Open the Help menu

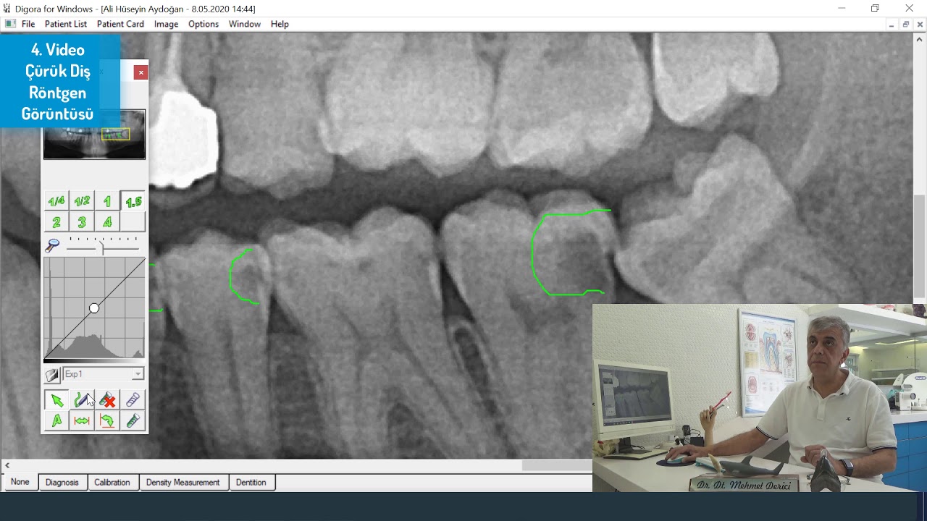tap(280, 24)
